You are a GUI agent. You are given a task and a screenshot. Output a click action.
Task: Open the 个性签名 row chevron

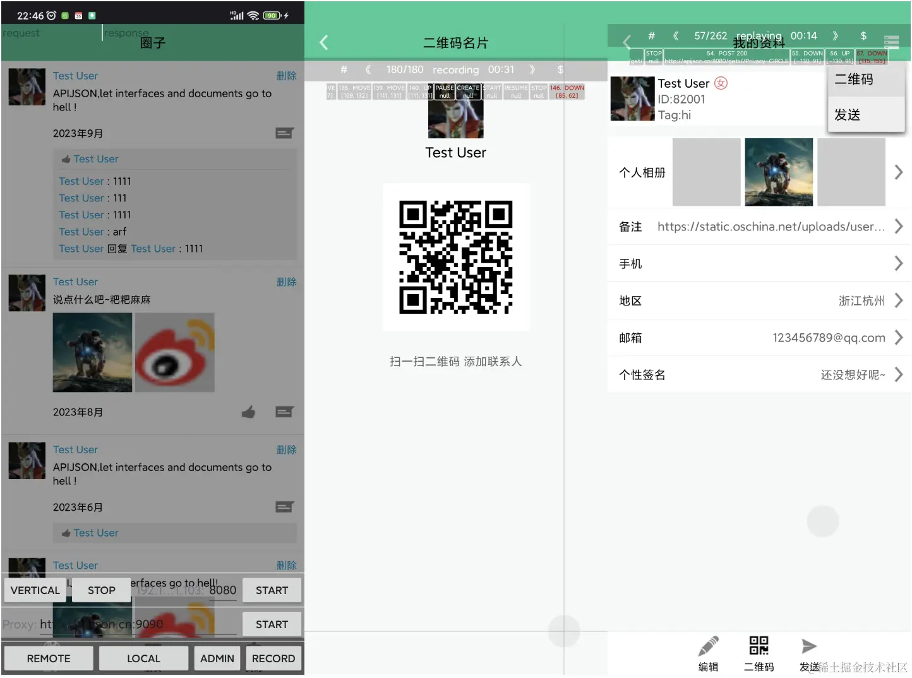(898, 375)
